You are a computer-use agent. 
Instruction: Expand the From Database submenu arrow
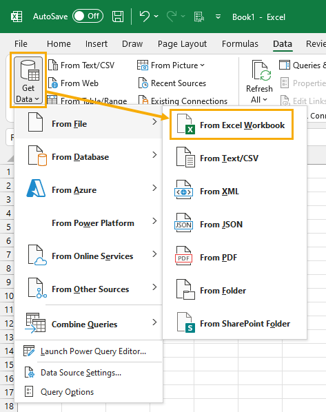pyautogui.click(x=154, y=155)
